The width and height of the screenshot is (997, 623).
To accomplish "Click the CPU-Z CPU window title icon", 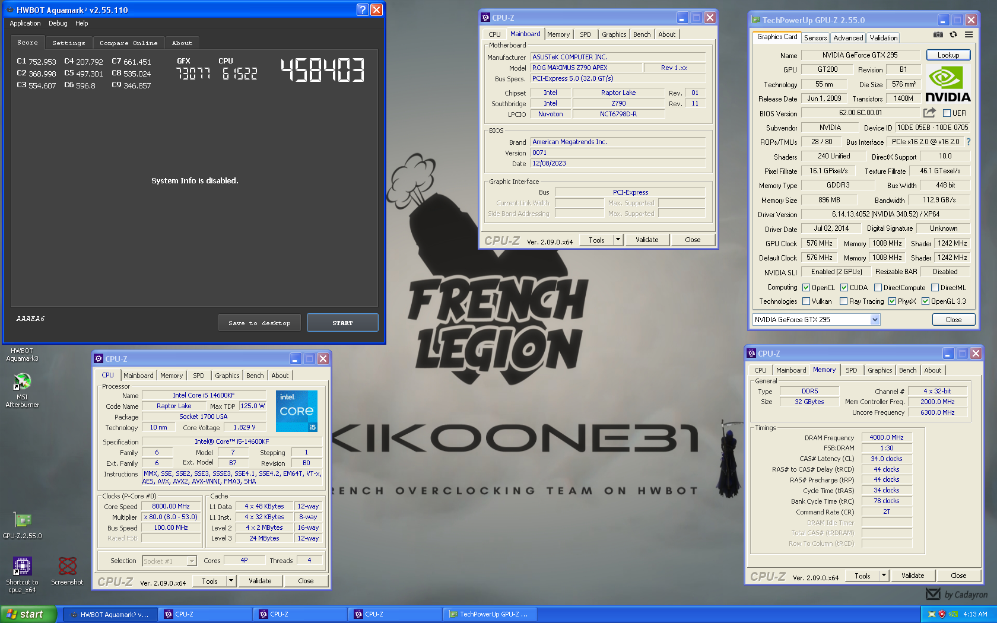I will tap(99, 359).
